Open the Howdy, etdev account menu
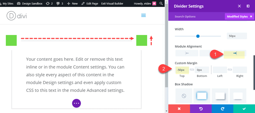Image resolution: width=255 pixels, height=113 pixels. (x=145, y=3)
